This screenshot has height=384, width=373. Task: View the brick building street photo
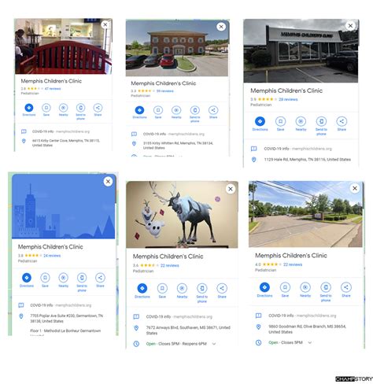[177, 48]
